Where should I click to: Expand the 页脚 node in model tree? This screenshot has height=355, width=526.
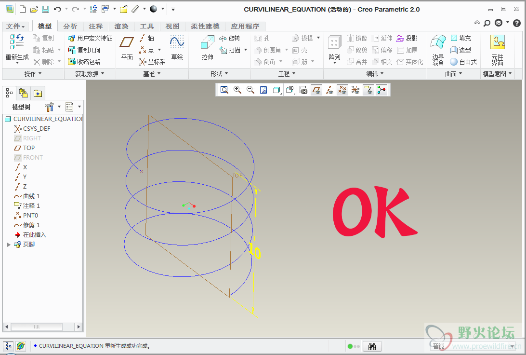click(9, 245)
